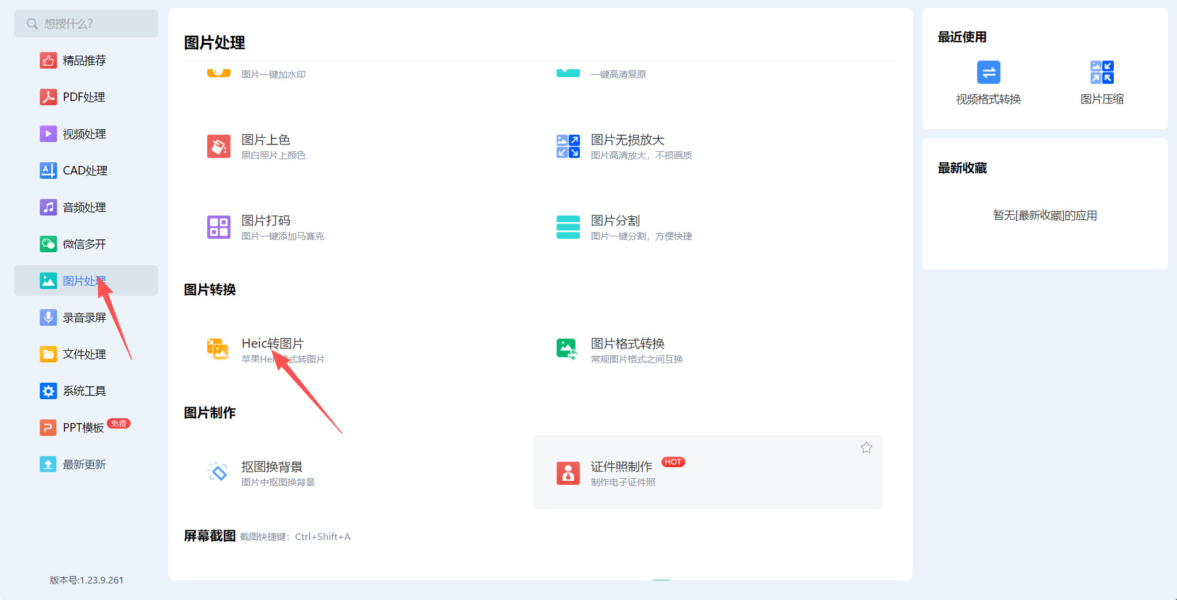
Task: Focus the 想搜什么? search field
Action: (86, 24)
